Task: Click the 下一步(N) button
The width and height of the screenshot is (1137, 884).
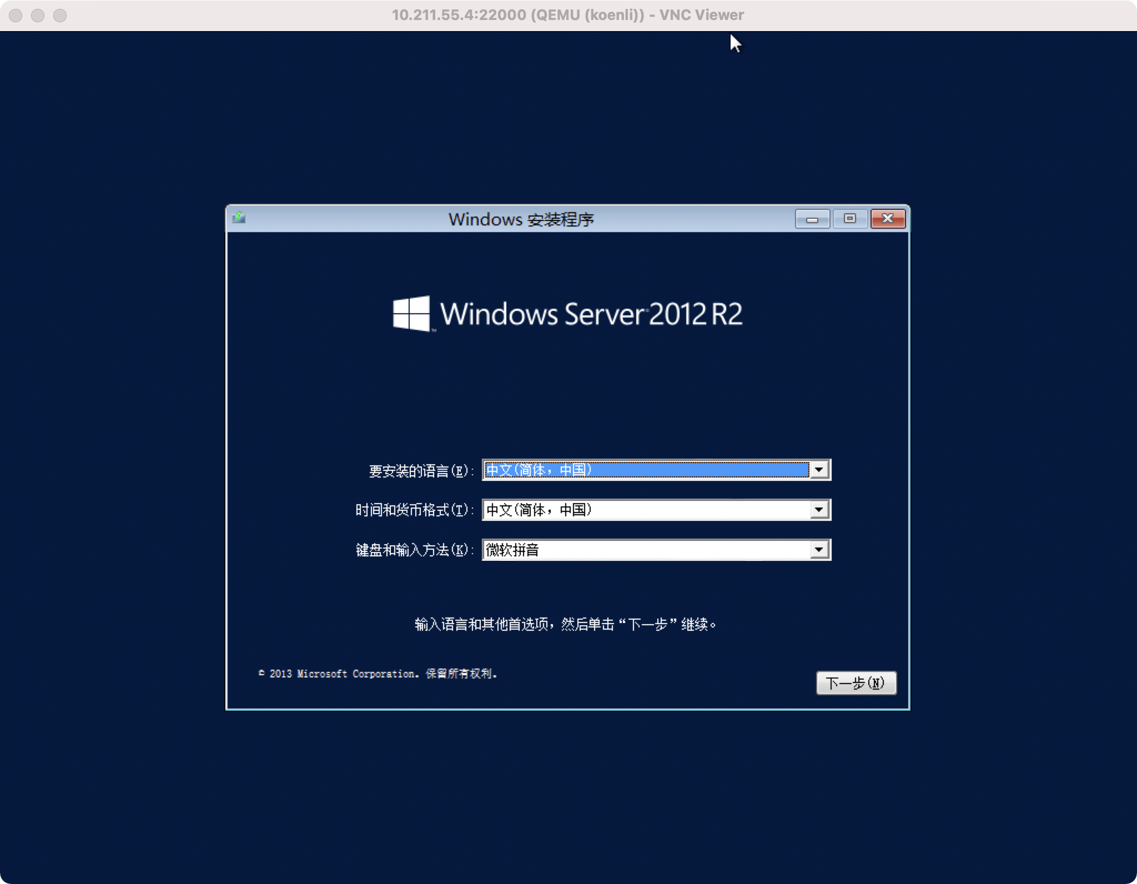Action: click(856, 683)
